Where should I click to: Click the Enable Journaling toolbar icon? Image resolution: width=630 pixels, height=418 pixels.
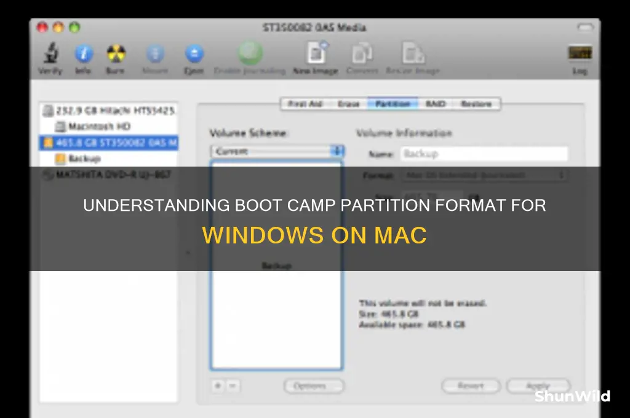click(x=250, y=53)
